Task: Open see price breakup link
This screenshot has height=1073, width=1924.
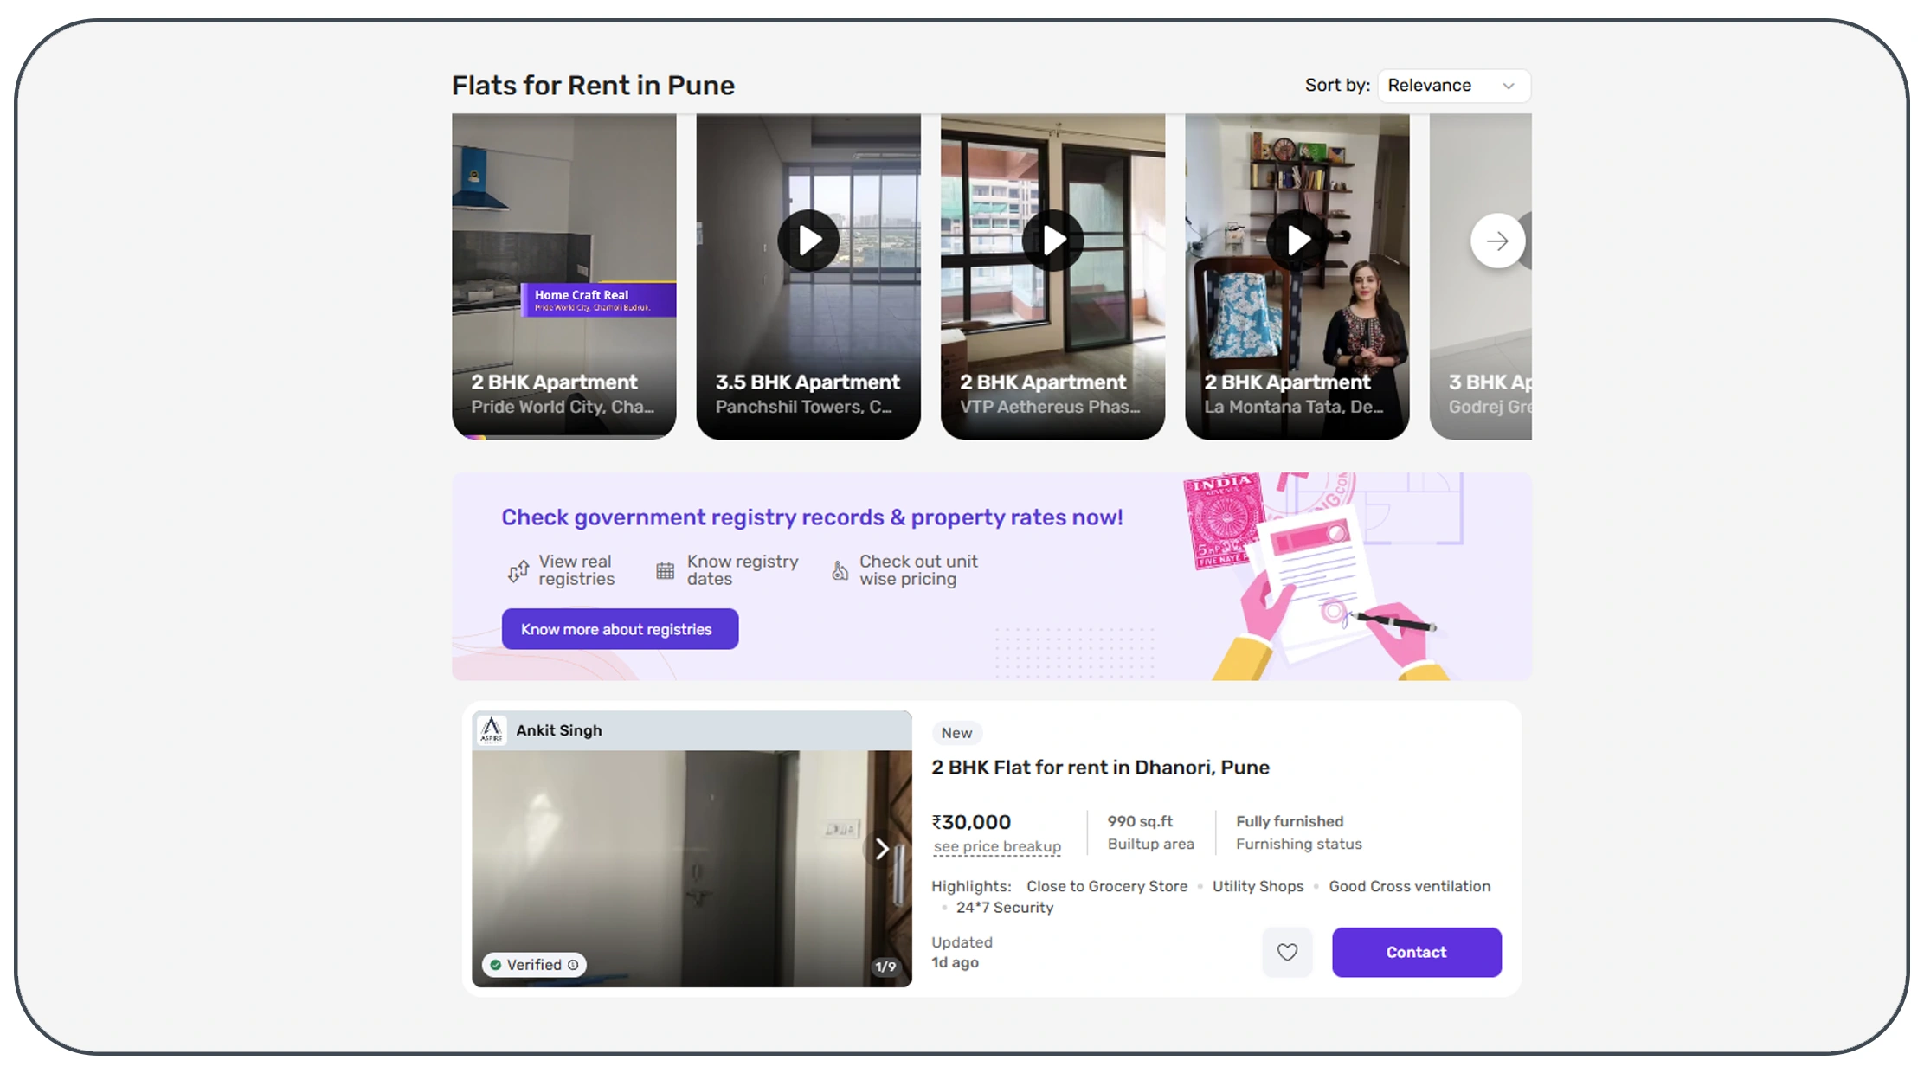Action: pyautogui.click(x=997, y=846)
